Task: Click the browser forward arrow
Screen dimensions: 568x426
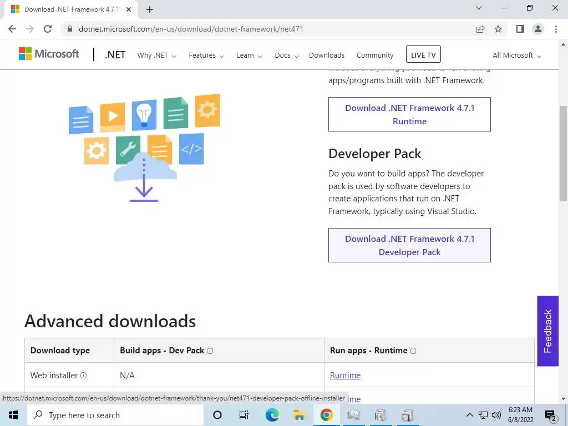Action: tap(30, 29)
